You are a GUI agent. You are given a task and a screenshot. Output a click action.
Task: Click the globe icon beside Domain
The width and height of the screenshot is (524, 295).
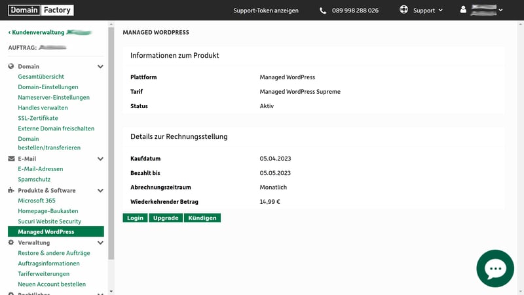[x=11, y=66]
